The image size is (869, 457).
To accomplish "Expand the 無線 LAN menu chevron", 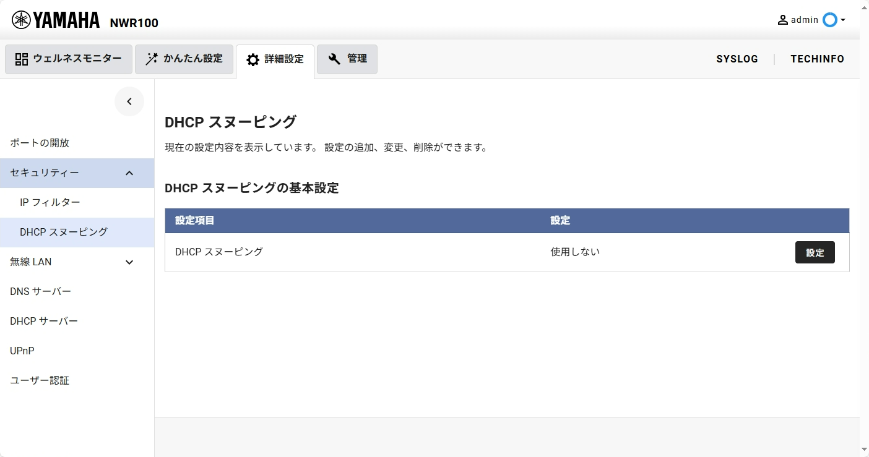I will coord(129,262).
